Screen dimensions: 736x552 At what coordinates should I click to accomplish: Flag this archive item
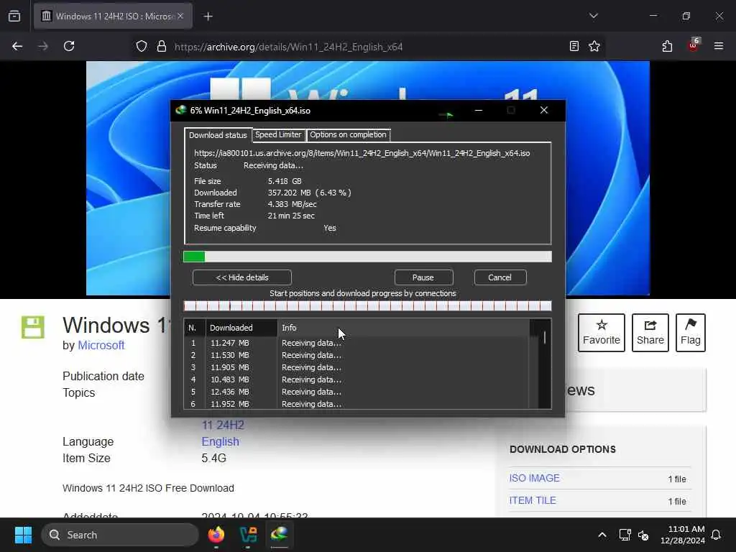click(691, 332)
